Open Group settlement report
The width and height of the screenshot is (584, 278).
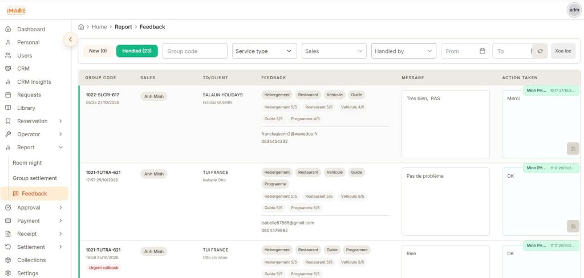(x=35, y=178)
